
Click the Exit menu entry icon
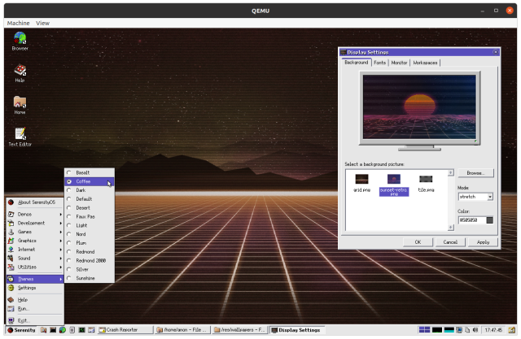pos(11,320)
